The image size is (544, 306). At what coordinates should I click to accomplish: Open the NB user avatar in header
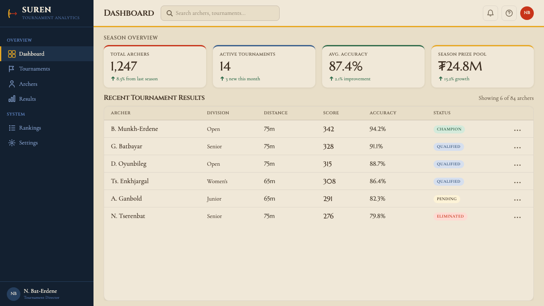click(x=527, y=13)
